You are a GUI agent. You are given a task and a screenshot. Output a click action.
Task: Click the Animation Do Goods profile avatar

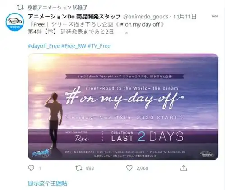[15, 22]
